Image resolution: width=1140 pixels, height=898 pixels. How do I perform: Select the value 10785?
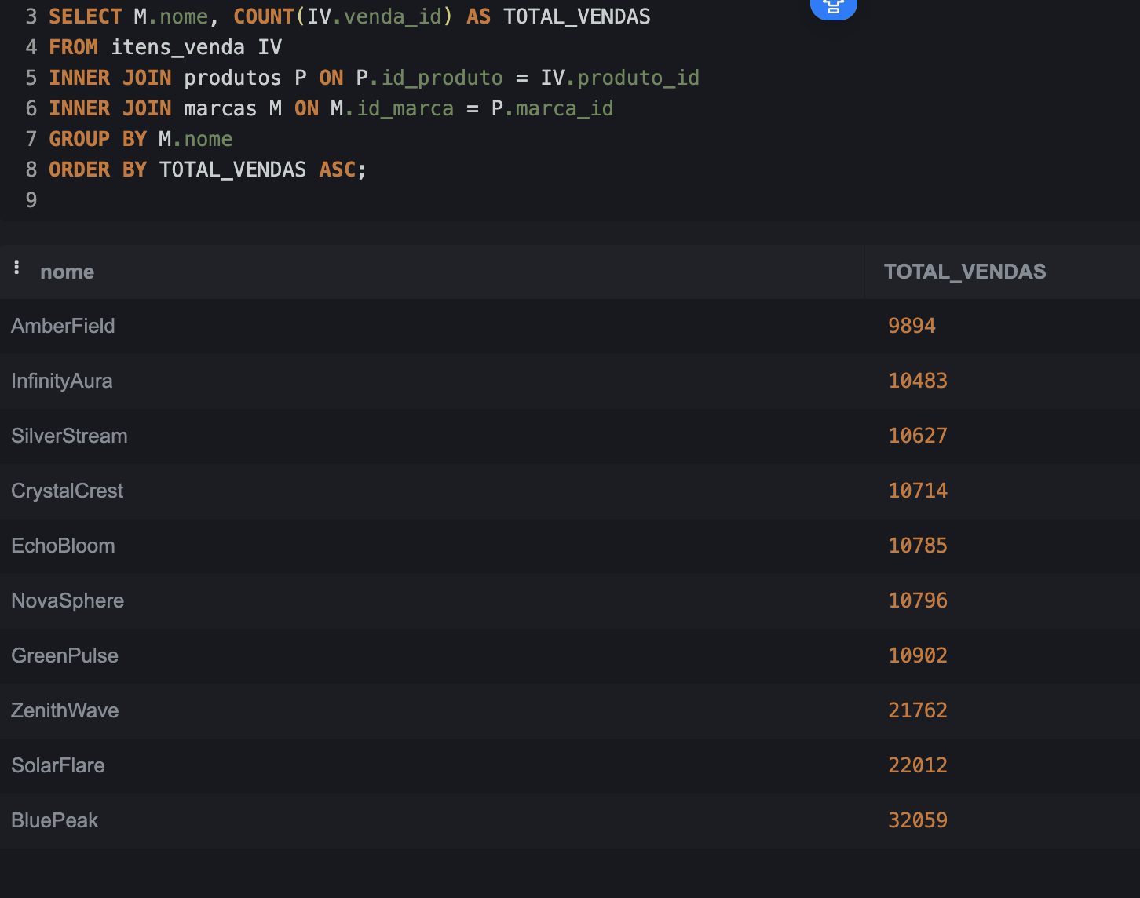[918, 546]
